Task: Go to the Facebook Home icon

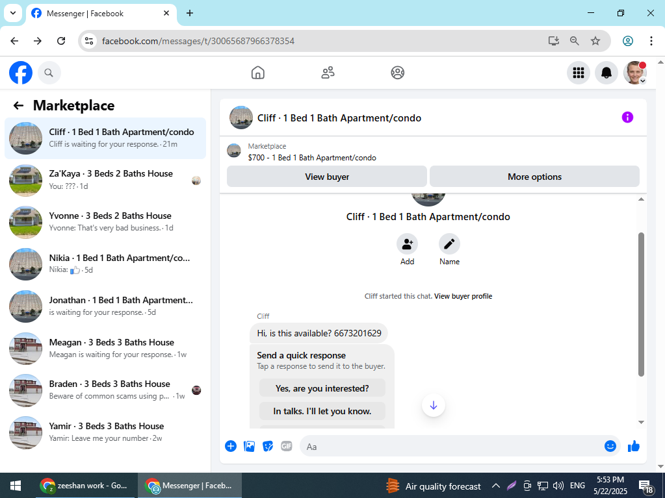Action: (258, 73)
